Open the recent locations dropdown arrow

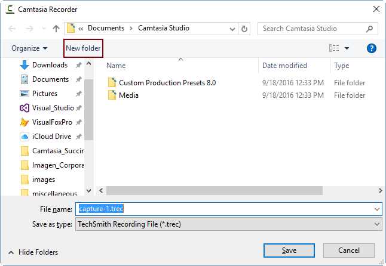44,29
